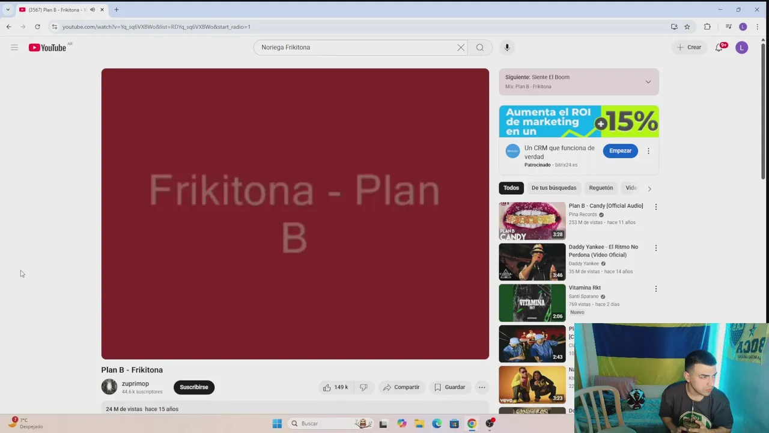Open the Crear menu
This screenshot has width=769, height=433.
[x=689, y=48]
